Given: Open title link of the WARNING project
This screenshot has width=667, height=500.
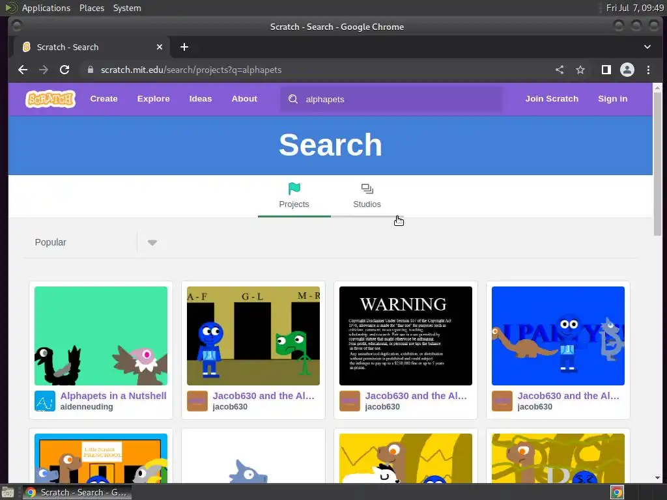Looking at the screenshot, I should click(416, 396).
